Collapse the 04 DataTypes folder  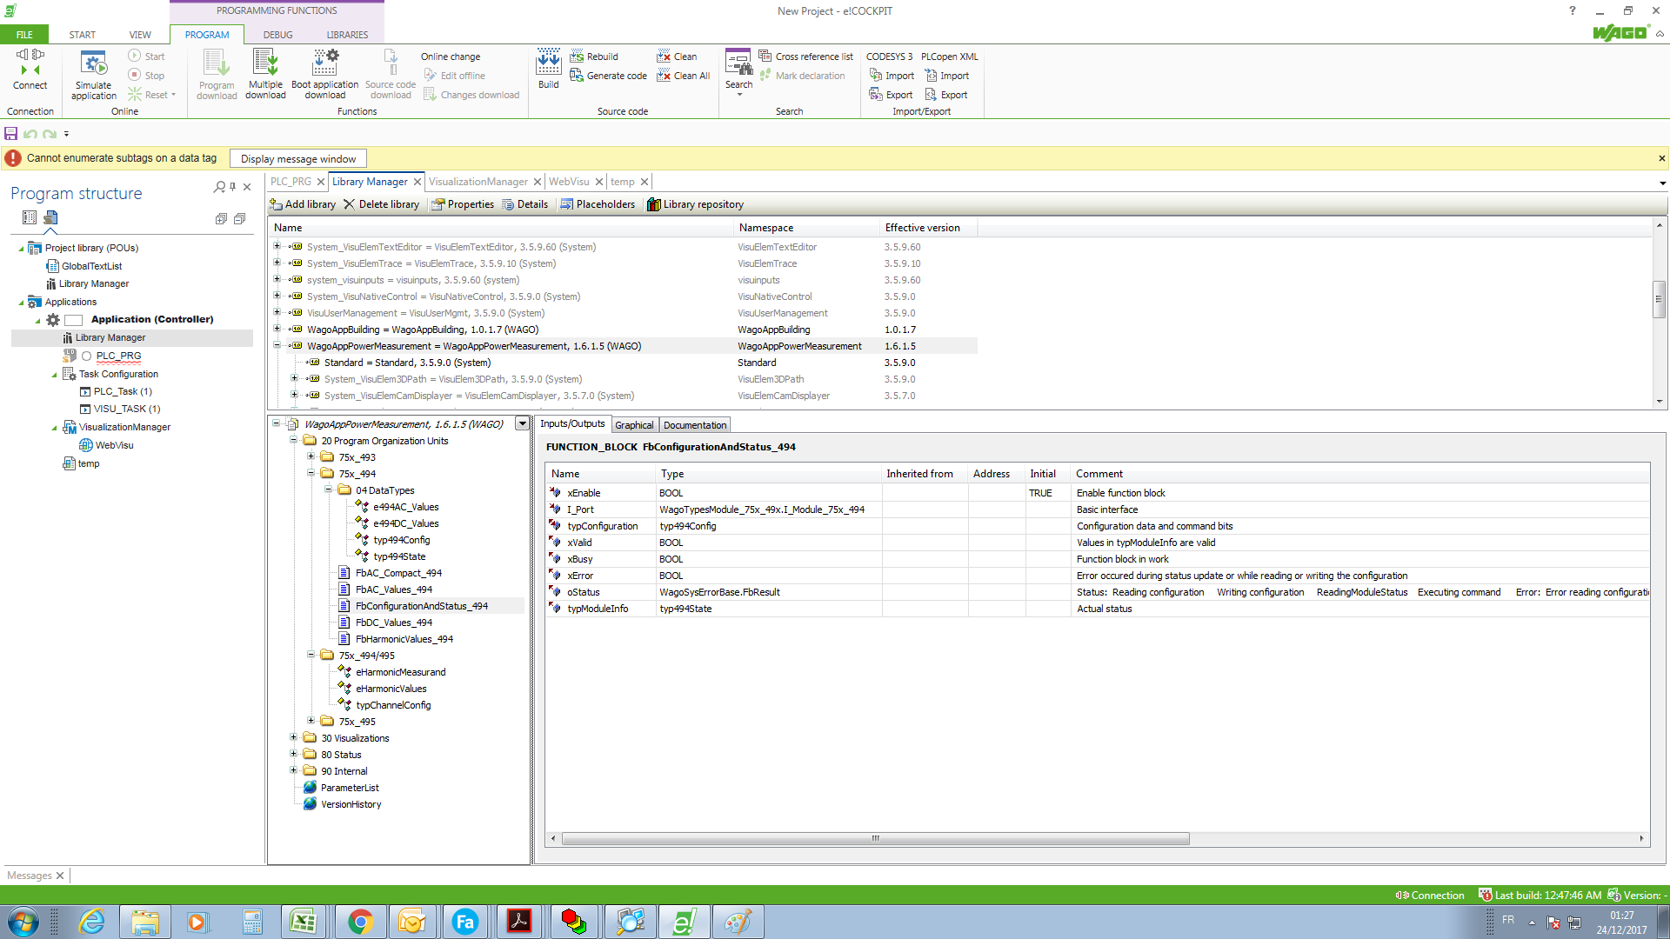(328, 489)
